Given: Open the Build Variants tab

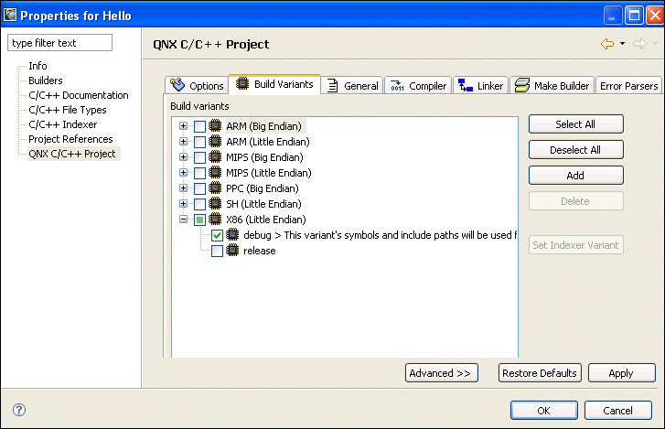Looking at the screenshot, I should pyautogui.click(x=274, y=84).
